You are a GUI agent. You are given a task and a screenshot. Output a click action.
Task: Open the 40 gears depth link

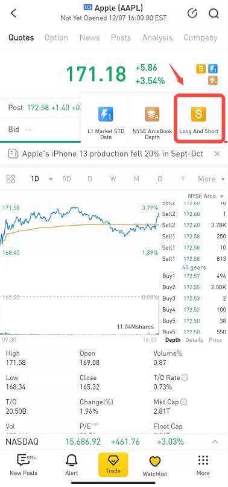click(194, 267)
